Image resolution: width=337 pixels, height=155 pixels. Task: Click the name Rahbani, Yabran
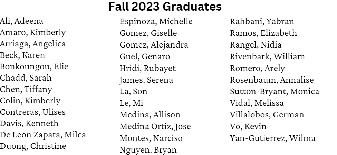pos(262,22)
